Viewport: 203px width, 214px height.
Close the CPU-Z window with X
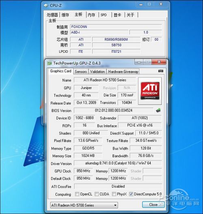161,4
